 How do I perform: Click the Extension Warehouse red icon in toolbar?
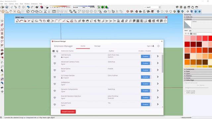pos(42,7)
